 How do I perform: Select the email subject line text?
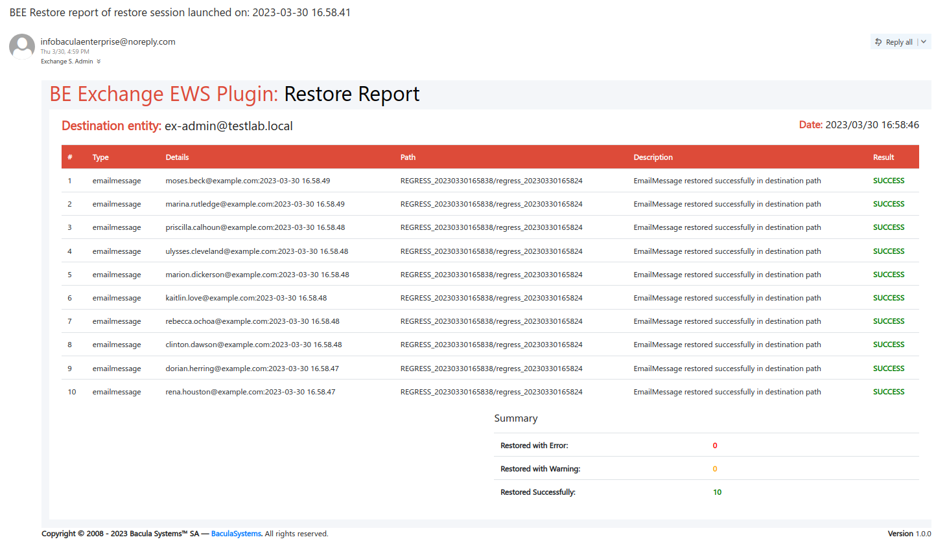click(x=180, y=12)
